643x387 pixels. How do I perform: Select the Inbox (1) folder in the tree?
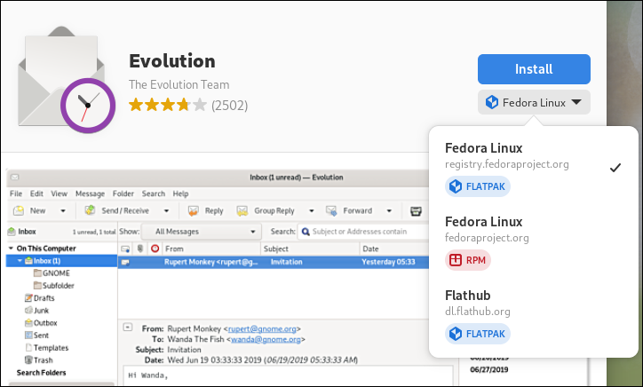click(61, 261)
